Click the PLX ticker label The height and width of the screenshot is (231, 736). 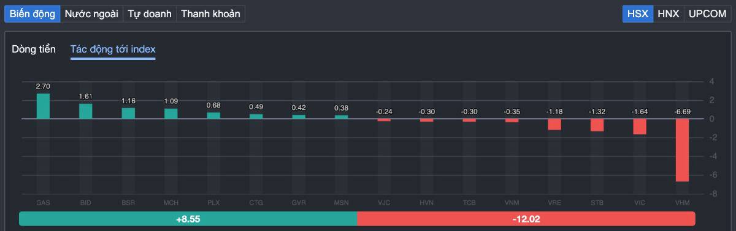click(x=213, y=202)
